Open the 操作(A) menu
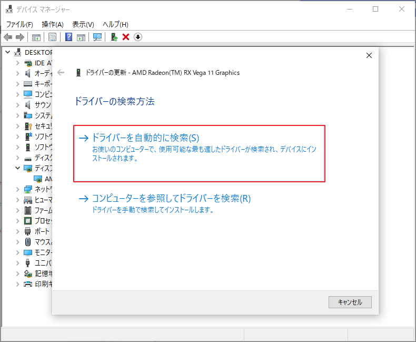The image size is (416, 342). coord(53,24)
